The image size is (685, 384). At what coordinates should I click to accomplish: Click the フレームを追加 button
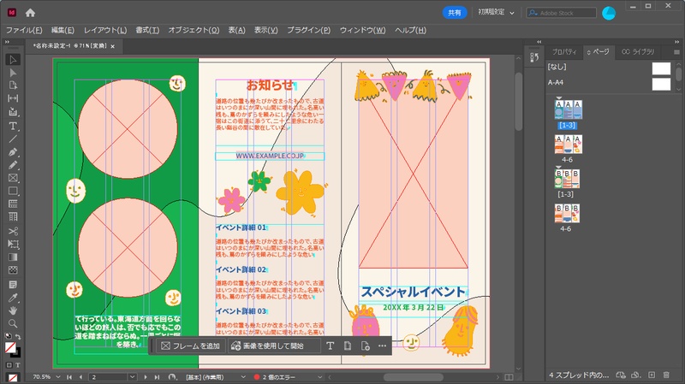(190, 346)
